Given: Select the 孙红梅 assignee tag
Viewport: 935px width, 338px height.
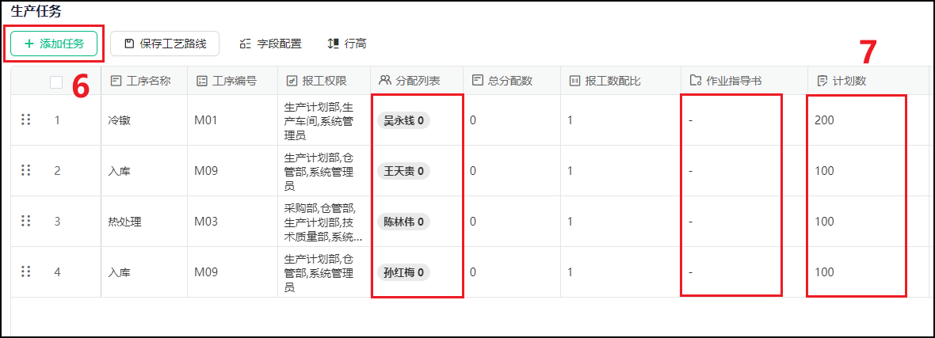Looking at the screenshot, I should pos(403,272).
